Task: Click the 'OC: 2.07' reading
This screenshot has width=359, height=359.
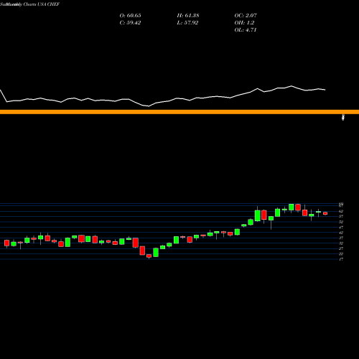Action: pyautogui.click(x=246, y=16)
